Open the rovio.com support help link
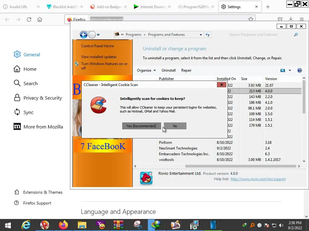This screenshot has width=309, height=231. tap(258, 179)
